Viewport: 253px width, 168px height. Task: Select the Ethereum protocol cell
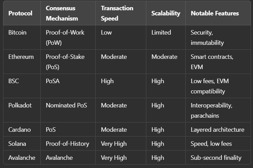pyautogui.click(x=21, y=57)
